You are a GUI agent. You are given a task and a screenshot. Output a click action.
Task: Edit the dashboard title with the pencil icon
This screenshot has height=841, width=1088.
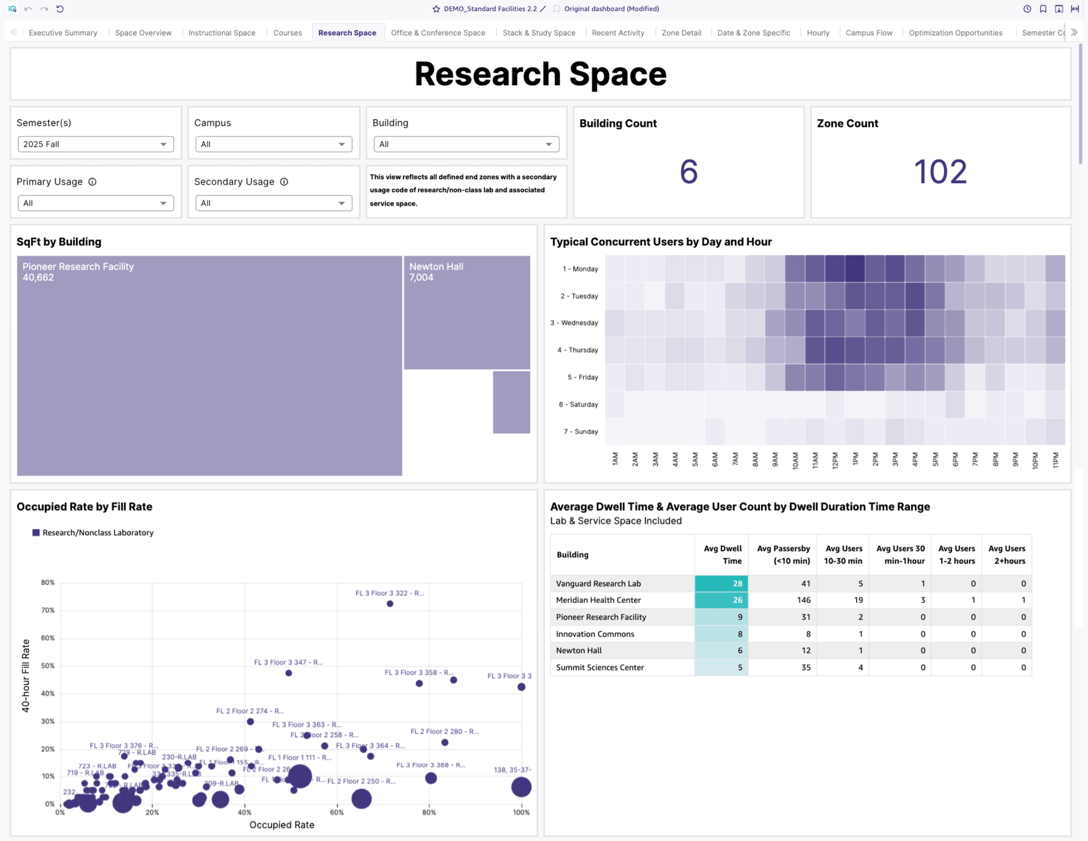tap(543, 9)
